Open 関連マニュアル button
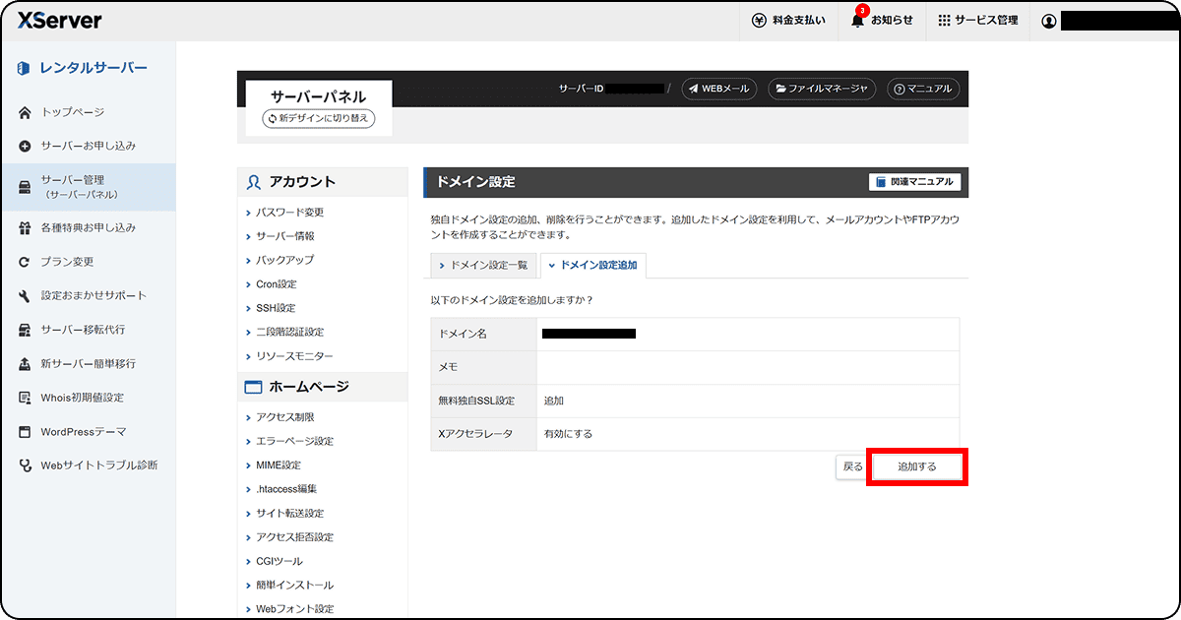The height and width of the screenshot is (620, 1181). coord(914,182)
